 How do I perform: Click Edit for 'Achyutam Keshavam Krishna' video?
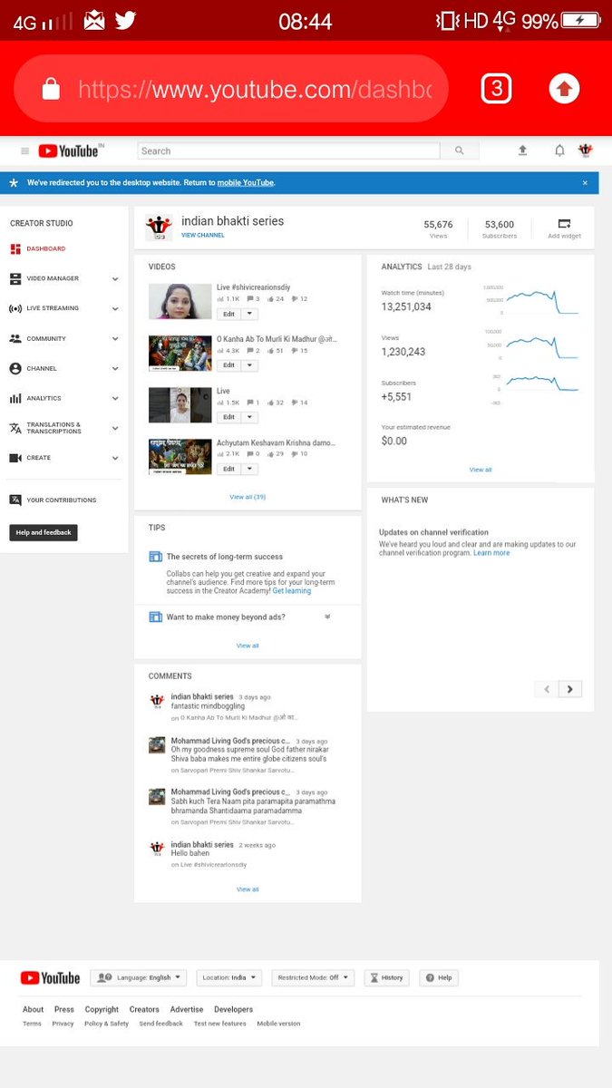[228, 469]
